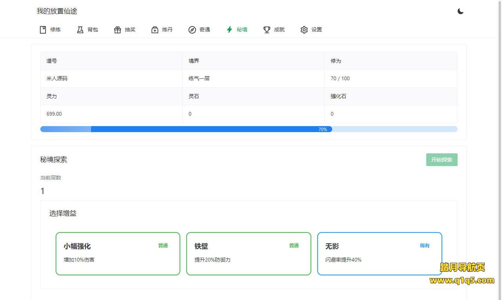The image size is (502, 300).
Task: Click the 炼丹 alchemy icon
Action: pyautogui.click(x=155, y=30)
